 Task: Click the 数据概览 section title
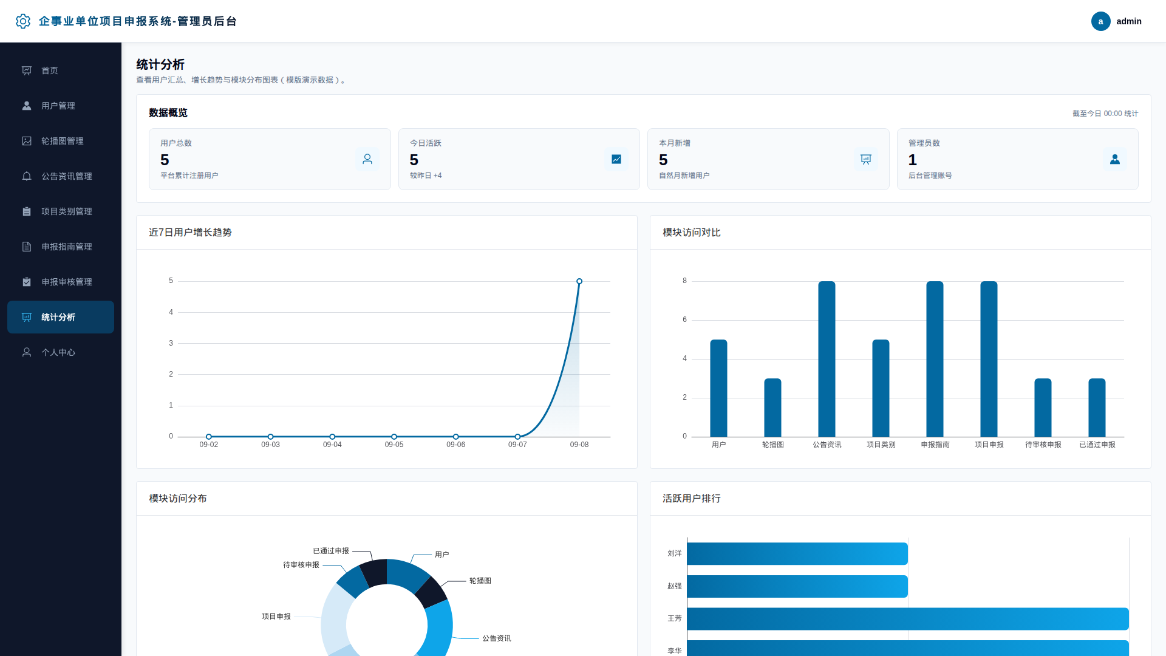coord(168,113)
